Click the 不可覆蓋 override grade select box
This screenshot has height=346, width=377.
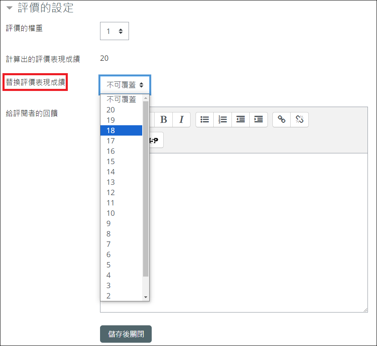click(x=125, y=85)
